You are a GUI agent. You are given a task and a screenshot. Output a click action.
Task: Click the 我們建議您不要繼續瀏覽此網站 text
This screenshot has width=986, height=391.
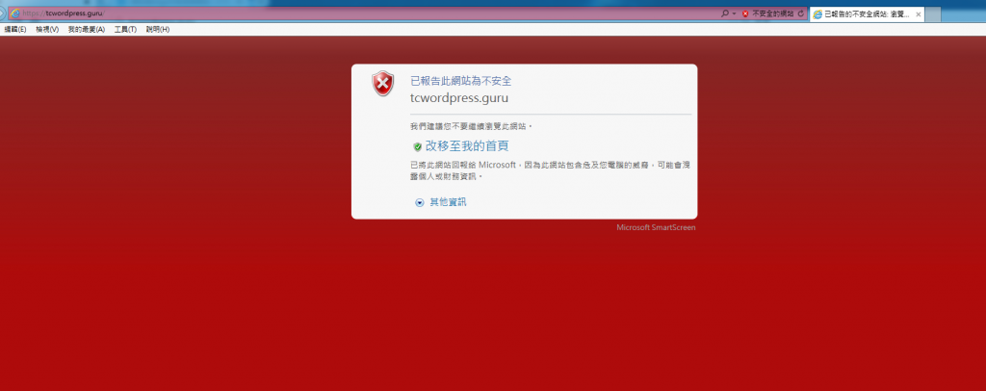[x=471, y=126]
